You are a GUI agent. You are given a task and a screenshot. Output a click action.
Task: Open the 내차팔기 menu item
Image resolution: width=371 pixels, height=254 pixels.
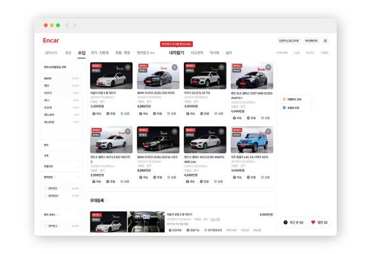pyautogui.click(x=176, y=53)
